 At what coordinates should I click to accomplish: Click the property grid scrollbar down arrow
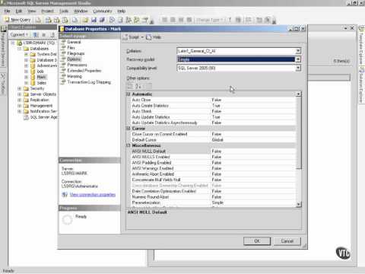[x=299, y=204]
